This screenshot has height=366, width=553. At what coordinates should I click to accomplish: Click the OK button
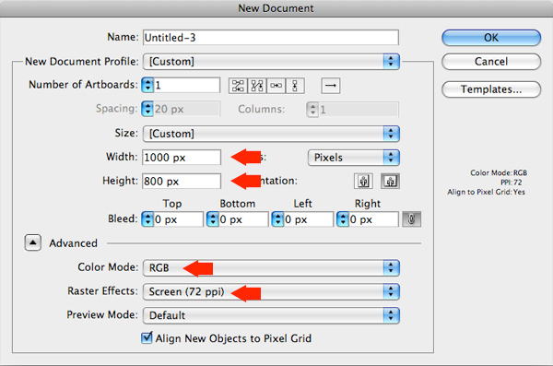coord(491,38)
